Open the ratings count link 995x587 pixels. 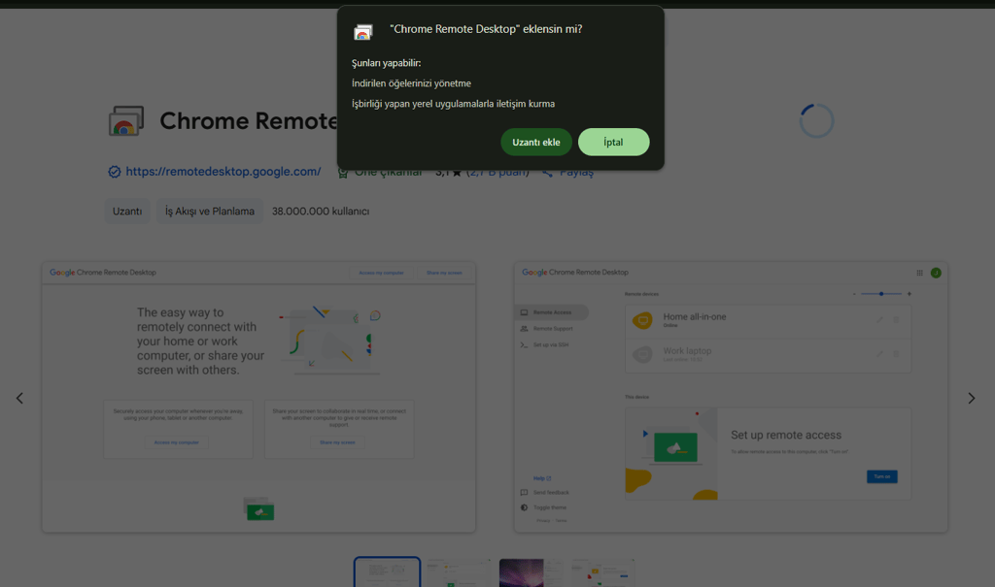tap(497, 173)
